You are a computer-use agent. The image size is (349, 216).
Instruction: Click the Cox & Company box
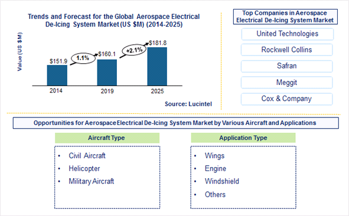pos(286,99)
